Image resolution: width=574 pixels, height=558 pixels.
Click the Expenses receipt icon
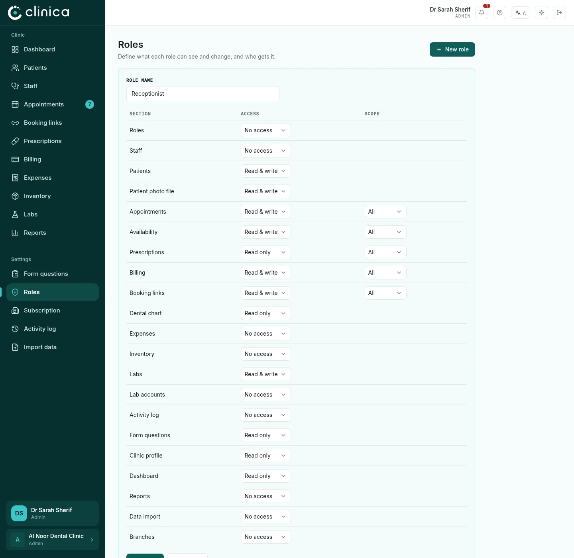click(15, 178)
